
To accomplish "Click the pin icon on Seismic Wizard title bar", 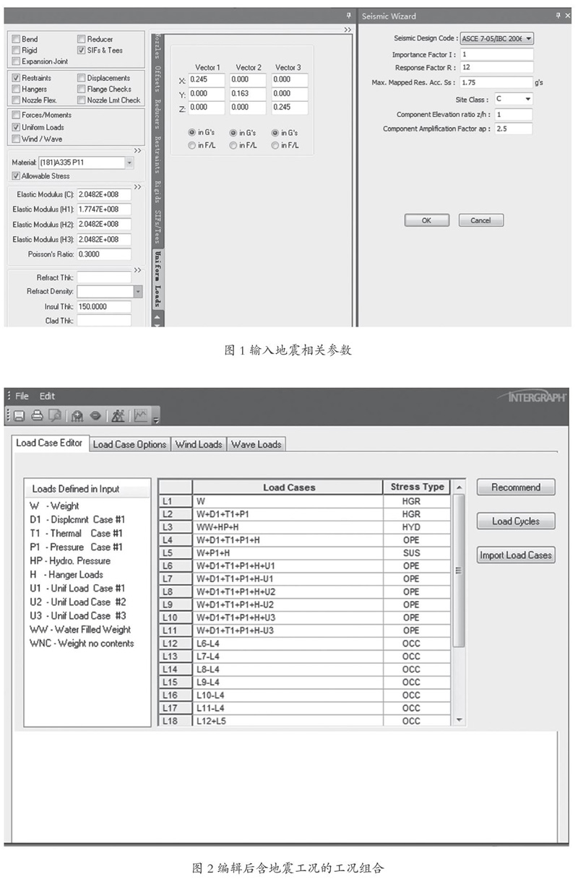I will coord(557,16).
